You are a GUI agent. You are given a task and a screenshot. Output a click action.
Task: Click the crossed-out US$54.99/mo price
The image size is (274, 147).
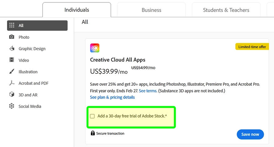[143, 68]
